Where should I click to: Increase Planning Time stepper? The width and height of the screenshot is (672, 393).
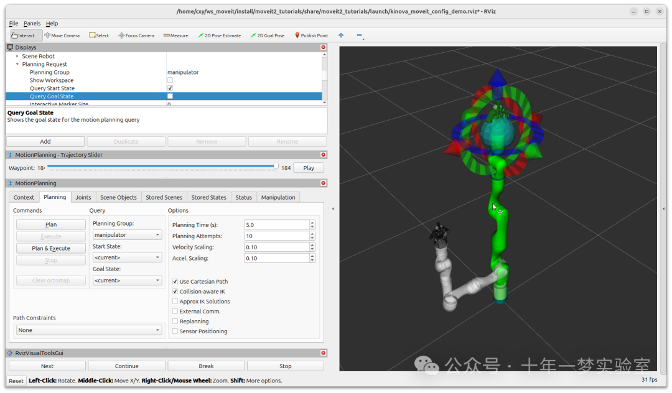[312, 223]
